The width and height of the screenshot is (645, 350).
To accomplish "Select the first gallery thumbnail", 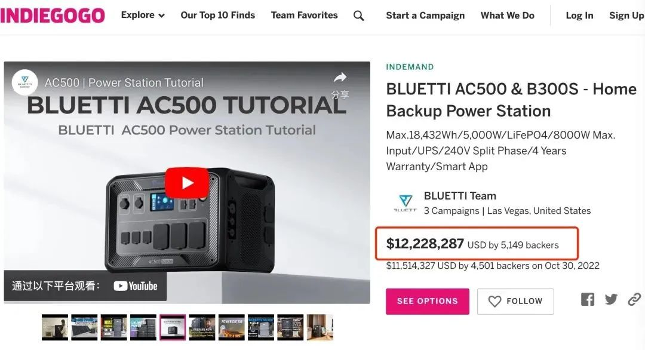I will point(55,327).
